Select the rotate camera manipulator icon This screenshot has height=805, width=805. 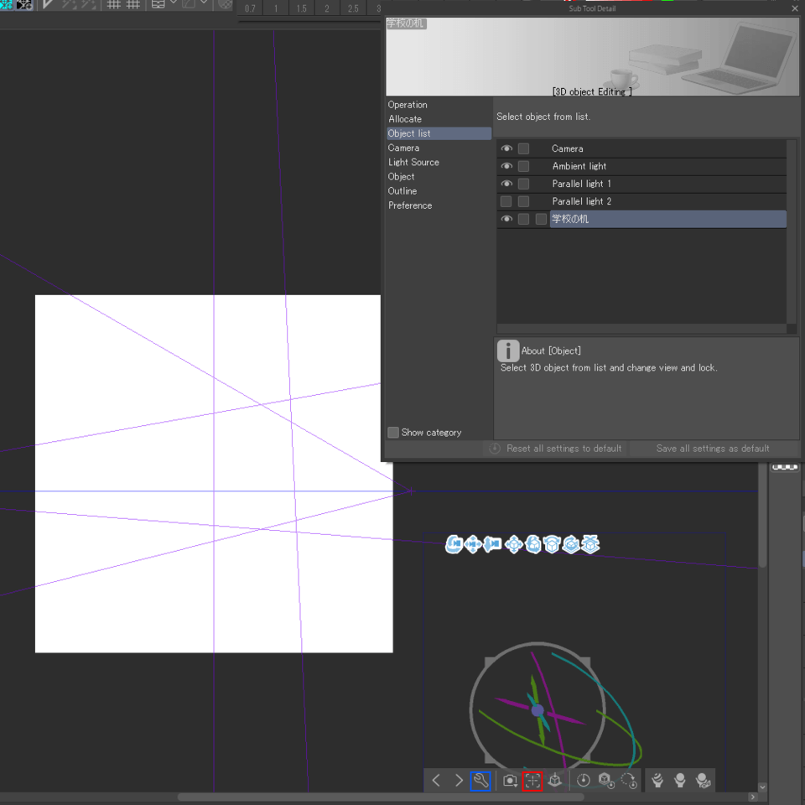point(454,544)
